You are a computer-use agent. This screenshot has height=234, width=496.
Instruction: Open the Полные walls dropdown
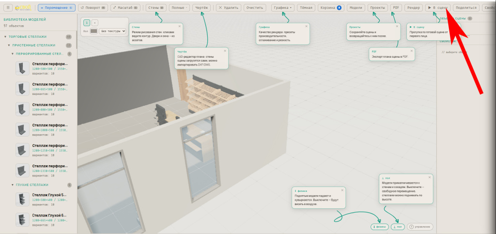point(179,8)
